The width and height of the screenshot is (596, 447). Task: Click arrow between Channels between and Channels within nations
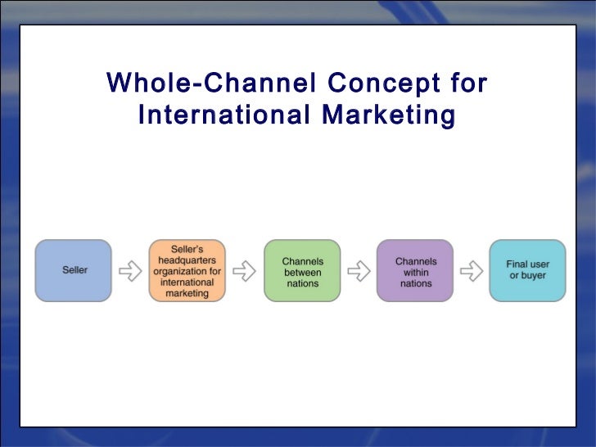click(x=359, y=271)
